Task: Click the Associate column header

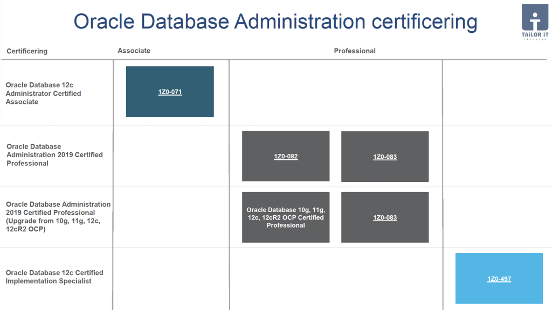Action: tap(134, 51)
